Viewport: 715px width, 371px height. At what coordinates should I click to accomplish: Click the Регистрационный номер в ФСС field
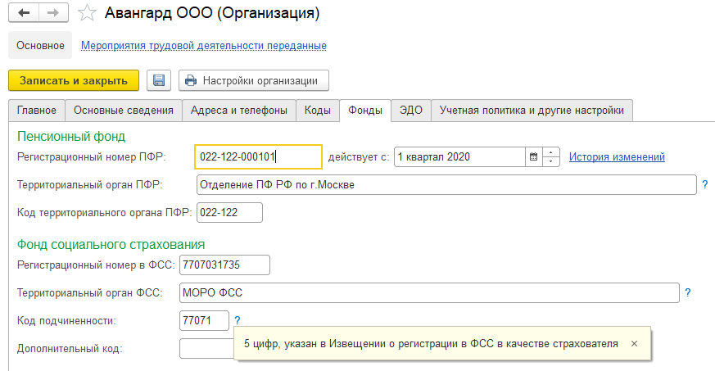tap(224, 265)
